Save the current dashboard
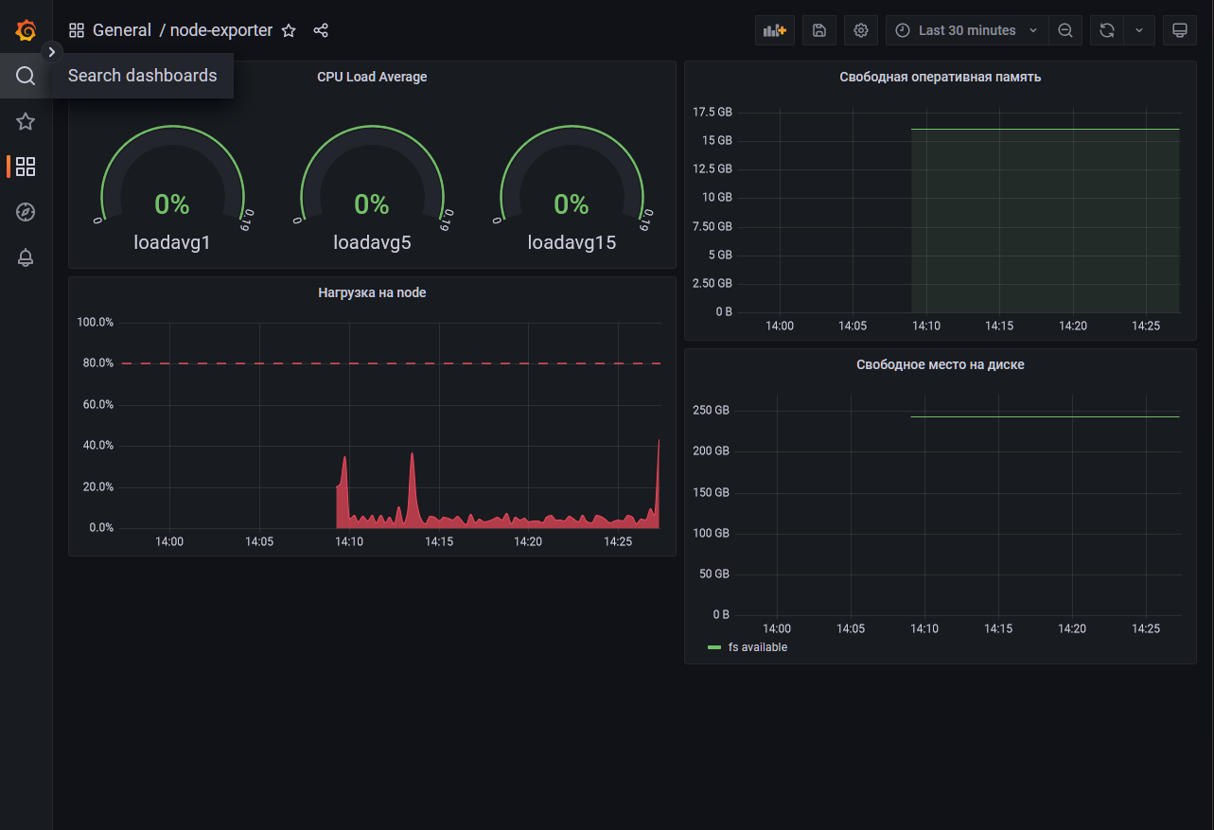 pos(818,29)
